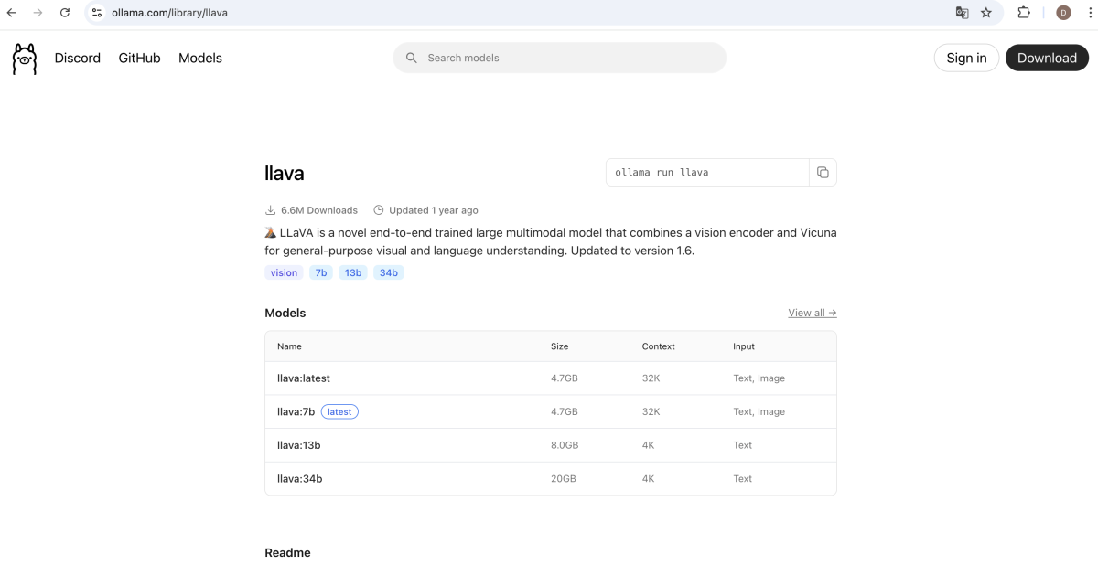
Task: Click the Text input cell in llava:34b row
Action: click(742, 478)
